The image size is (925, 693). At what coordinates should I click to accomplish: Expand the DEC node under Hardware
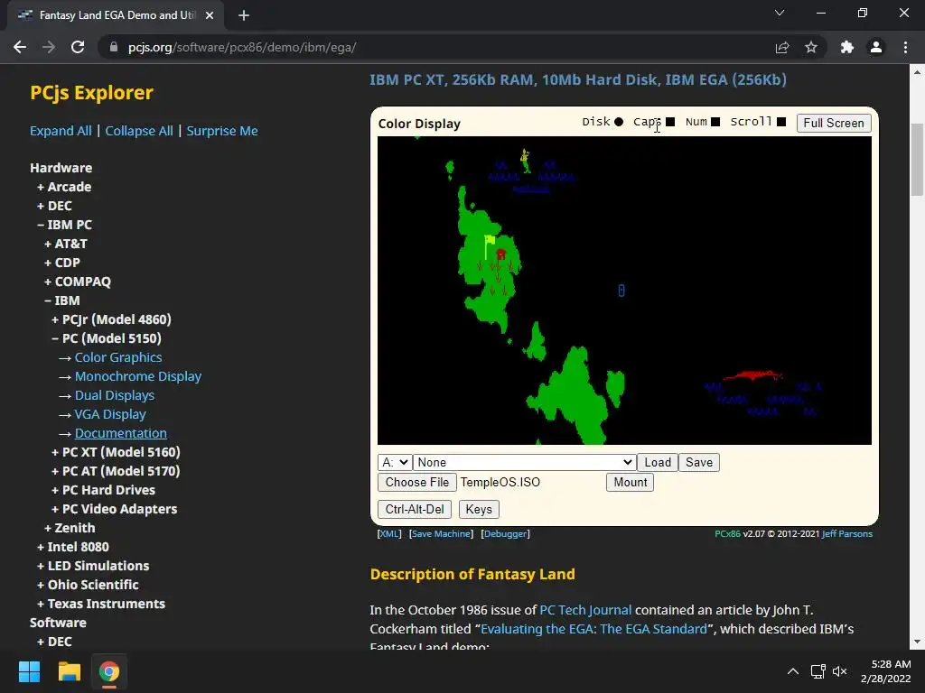click(54, 206)
